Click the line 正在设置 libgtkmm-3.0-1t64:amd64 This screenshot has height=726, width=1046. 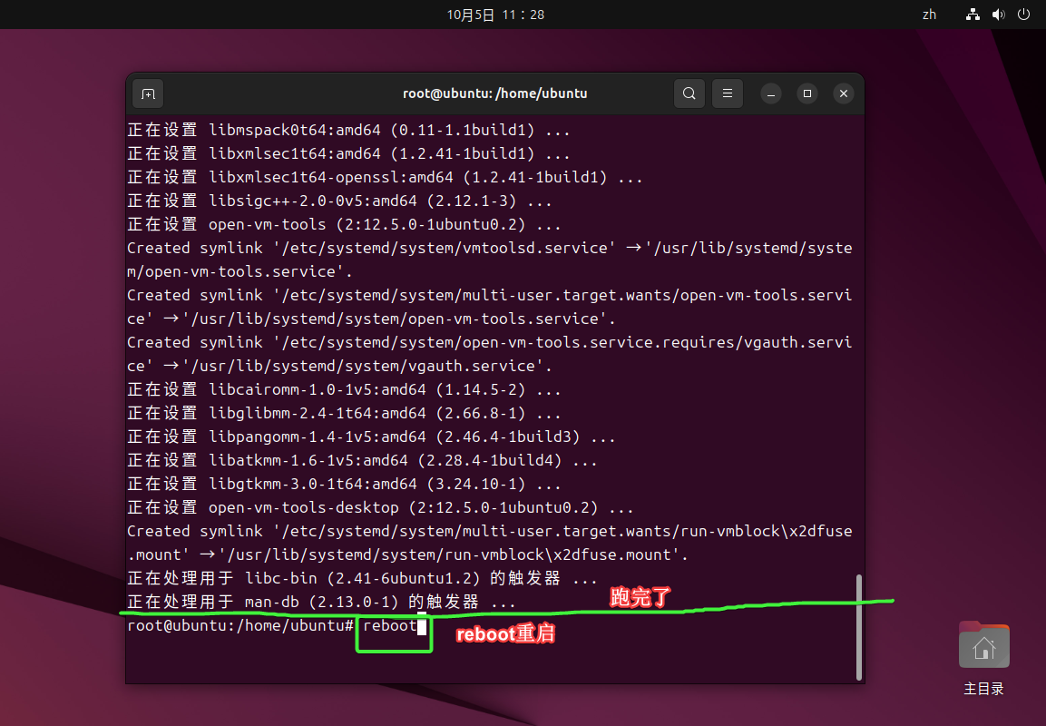[x=344, y=485]
